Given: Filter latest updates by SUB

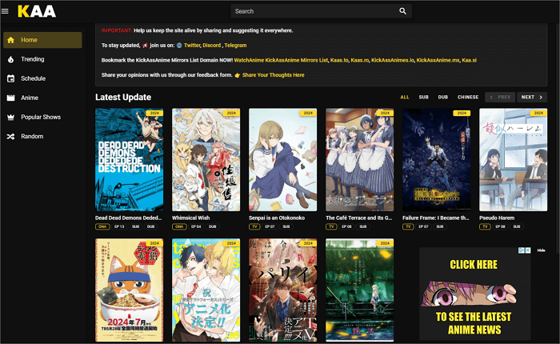Looking at the screenshot, I should coord(423,97).
